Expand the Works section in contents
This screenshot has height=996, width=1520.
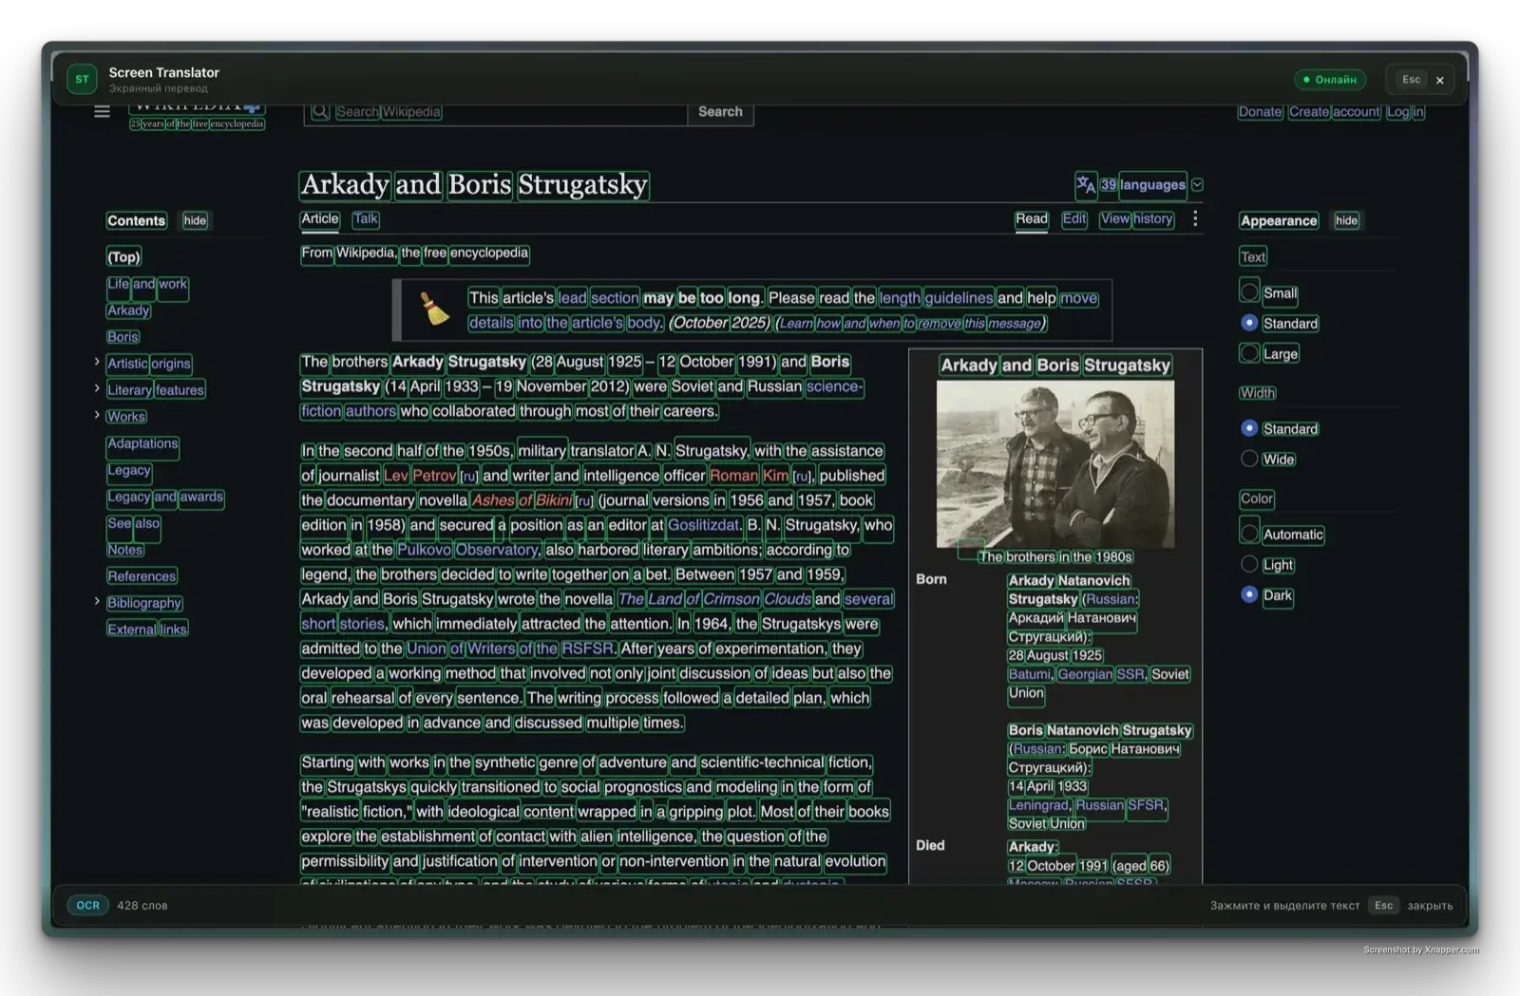pos(97,415)
